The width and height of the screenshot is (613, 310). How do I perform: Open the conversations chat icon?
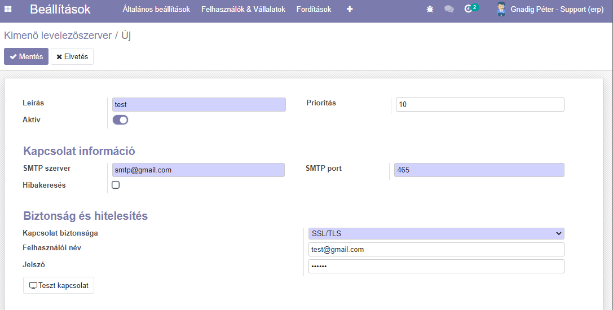click(449, 9)
